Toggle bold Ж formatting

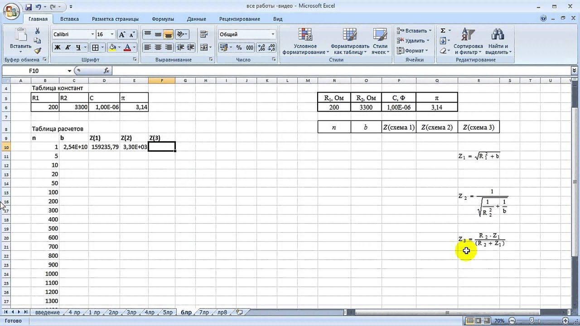pos(58,48)
